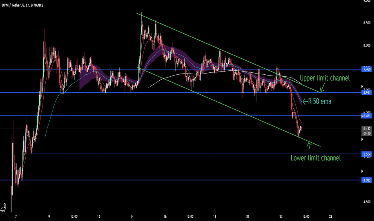Select the 'Lower limit channel' annotation text
The image size is (374, 221).
[x=315, y=158]
